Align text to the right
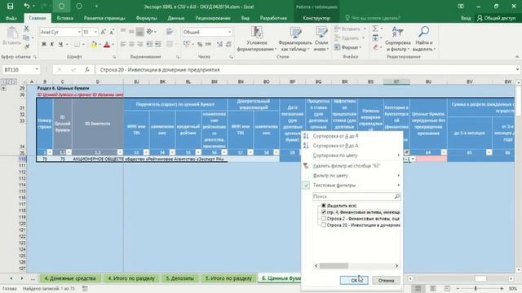Image resolution: width=522 pixels, height=293 pixels. tap(140, 44)
